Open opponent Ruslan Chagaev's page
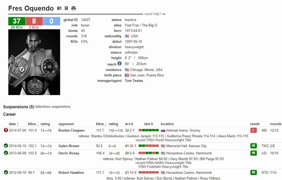 71,130
